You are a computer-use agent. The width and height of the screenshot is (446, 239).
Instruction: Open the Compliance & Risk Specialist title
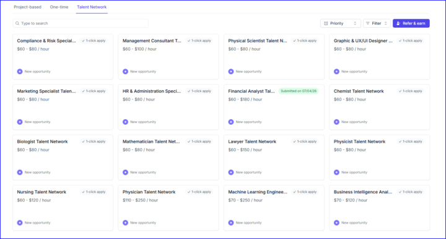46,41
